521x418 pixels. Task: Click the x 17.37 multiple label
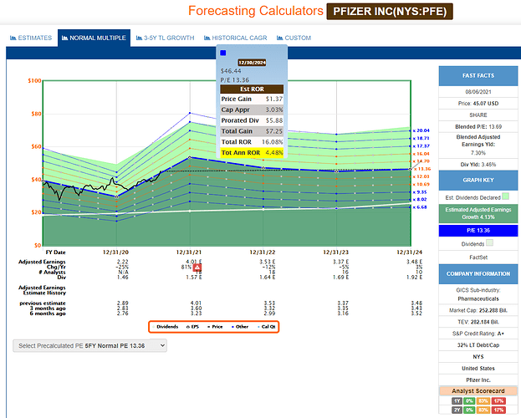pos(421,145)
